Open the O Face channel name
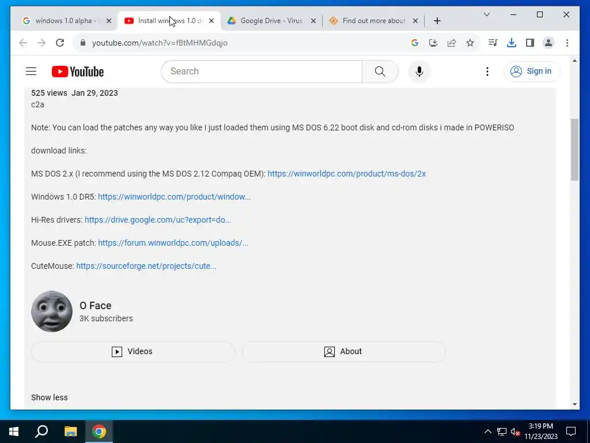Screen dimensions: 590x443 (96, 306)
